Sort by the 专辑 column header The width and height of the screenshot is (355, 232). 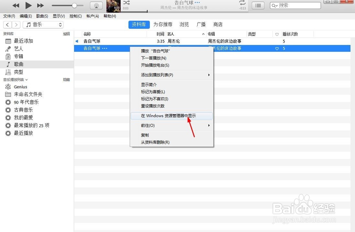[x=226, y=34]
